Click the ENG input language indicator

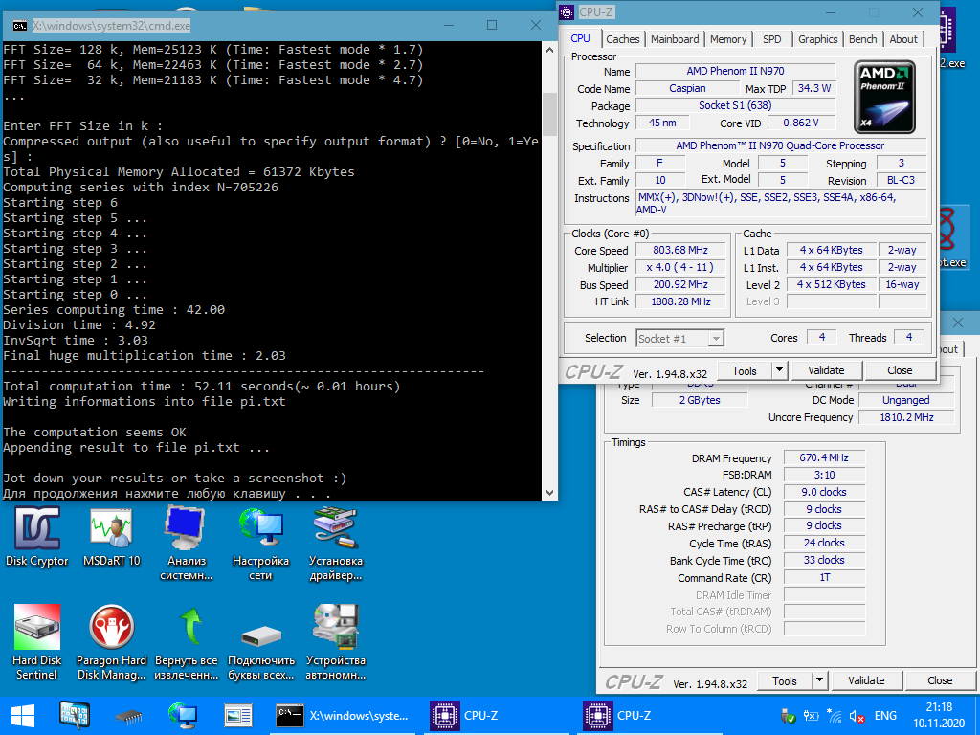coord(885,716)
